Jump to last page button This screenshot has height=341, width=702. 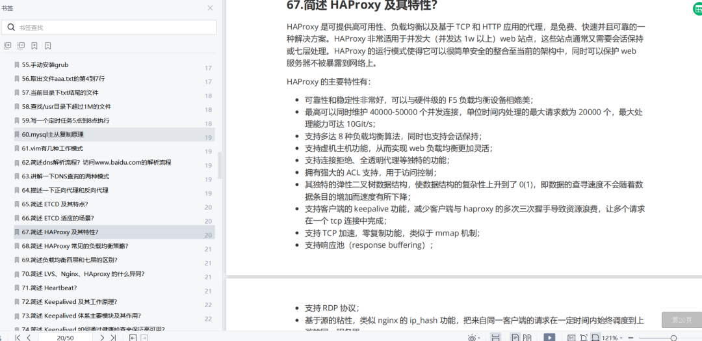pyautogui.click(x=113, y=337)
